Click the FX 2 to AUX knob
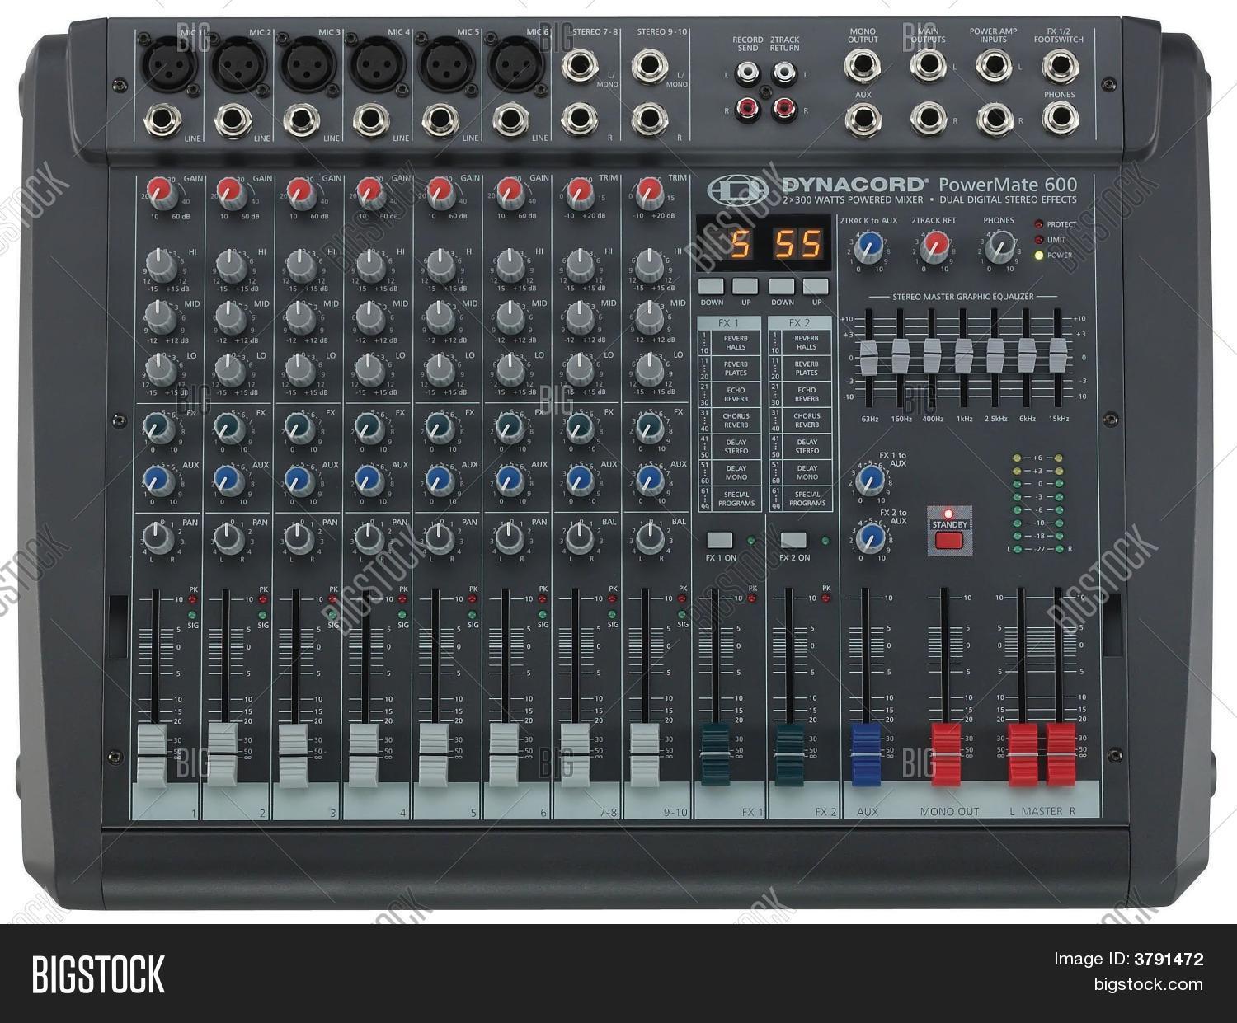Image resolution: width=1237 pixels, height=1023 pixels. pos(870,539)
